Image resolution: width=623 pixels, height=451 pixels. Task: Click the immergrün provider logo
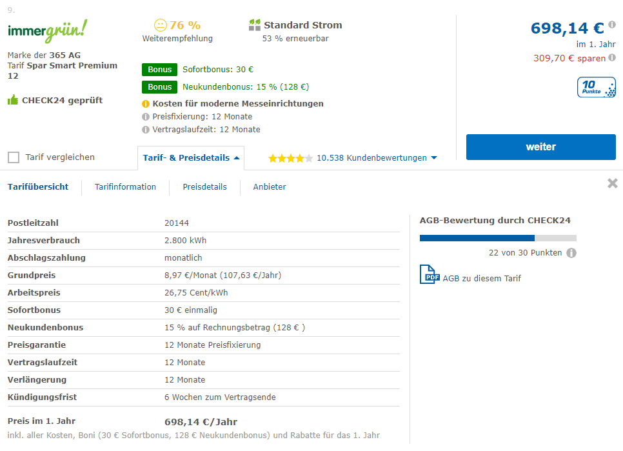tap(47, 31)
